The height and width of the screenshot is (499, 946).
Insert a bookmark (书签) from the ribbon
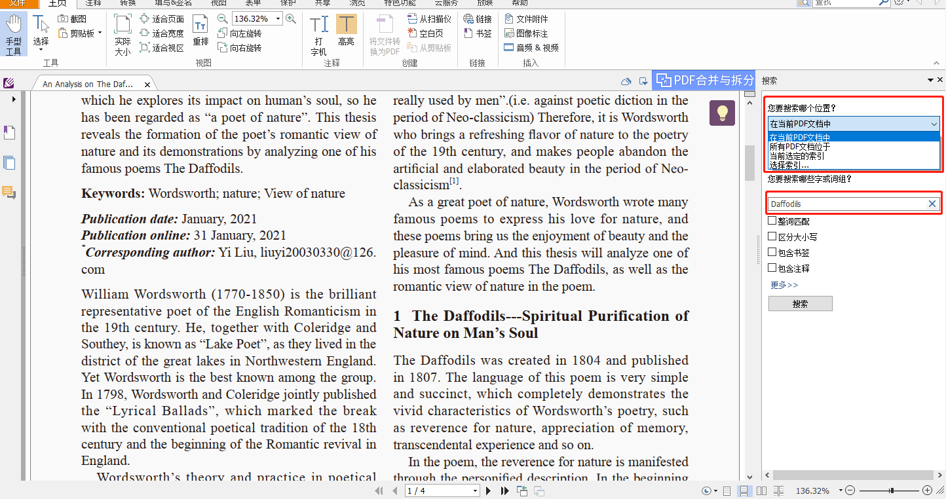pos(478,33)
